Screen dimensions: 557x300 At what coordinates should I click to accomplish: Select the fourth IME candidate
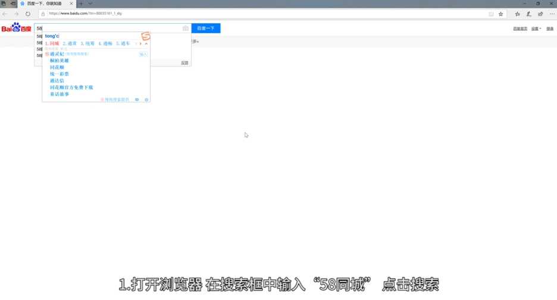[x=105, y=43]
